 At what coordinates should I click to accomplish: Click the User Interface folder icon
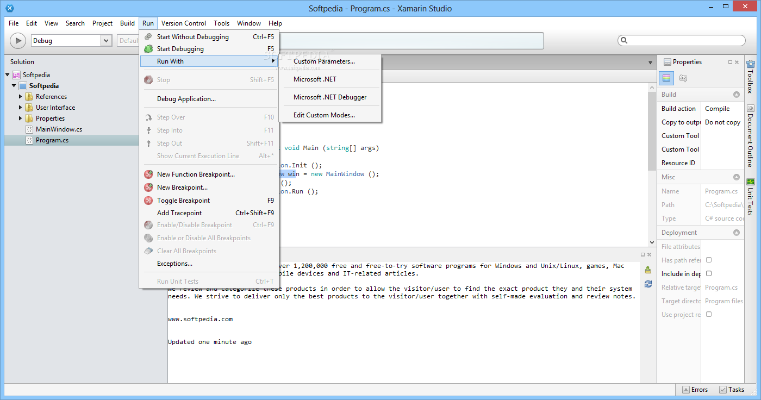29,108
